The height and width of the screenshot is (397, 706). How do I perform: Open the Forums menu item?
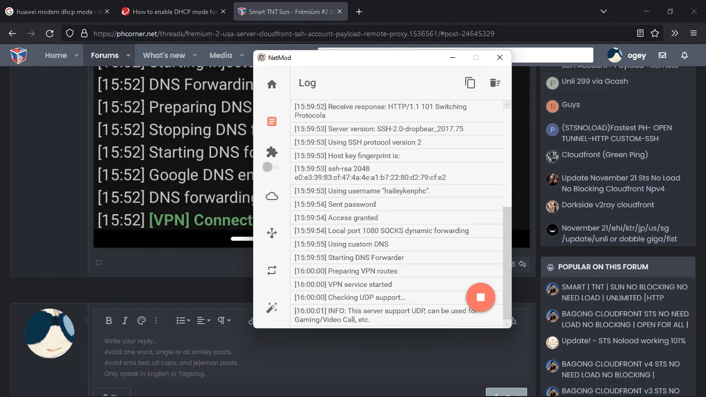click(x=105, y=55)
